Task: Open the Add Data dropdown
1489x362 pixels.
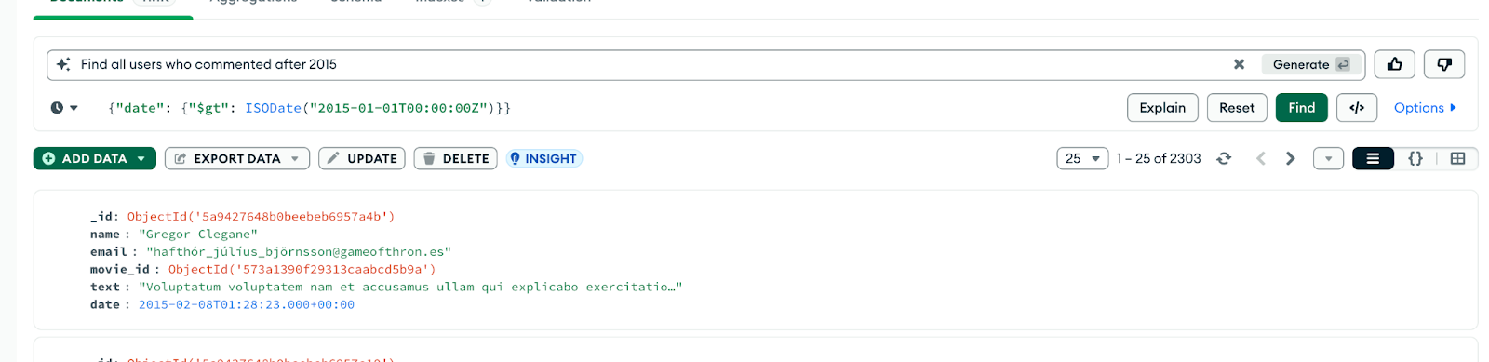Action: point(94,158)
